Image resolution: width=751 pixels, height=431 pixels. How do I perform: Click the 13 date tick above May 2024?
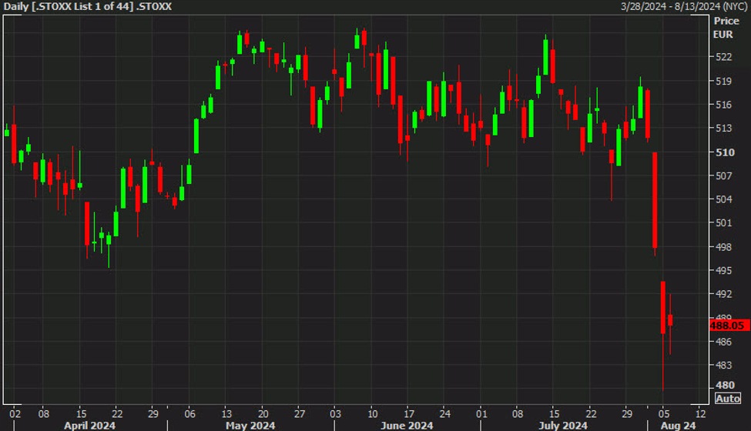point(226,414)
